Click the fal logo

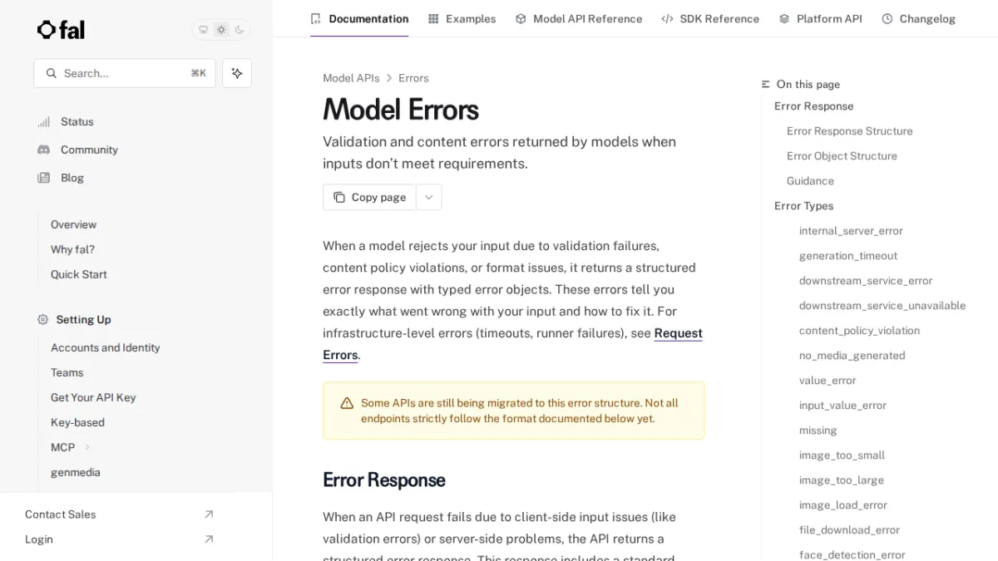[x=61, y=30]
